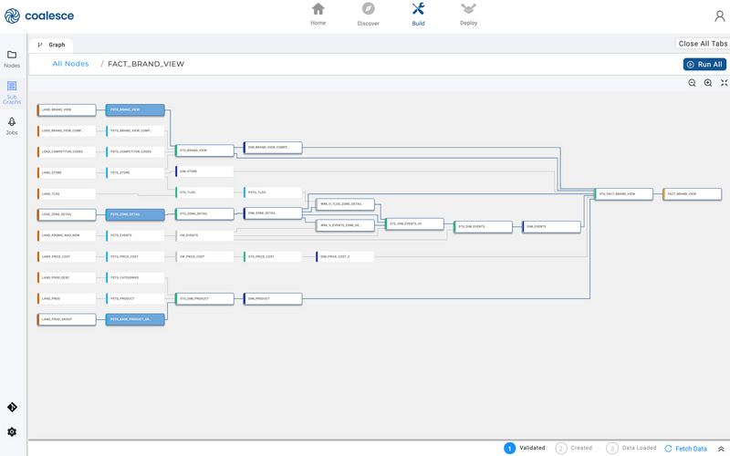
Task: Select the Validated step 1 indicator
Action: 525,448
